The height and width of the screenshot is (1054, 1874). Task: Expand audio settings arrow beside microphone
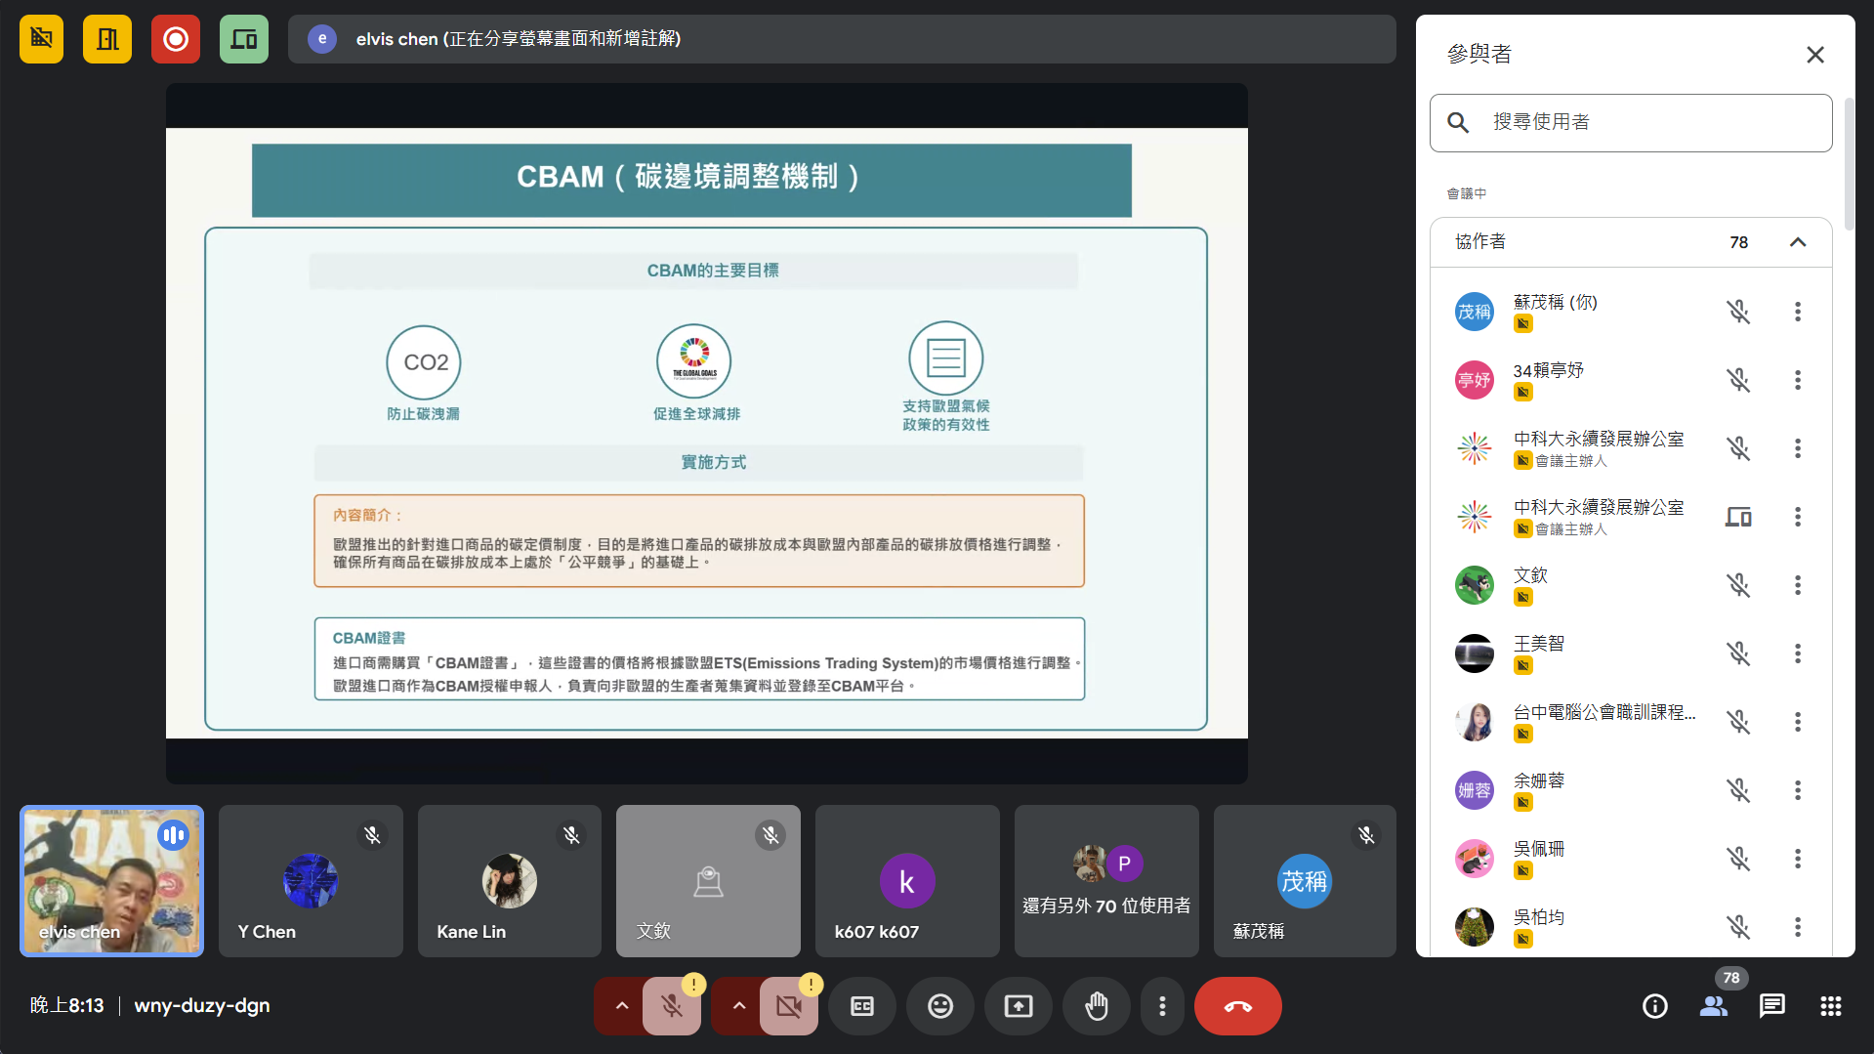[x=621, y=1006]
